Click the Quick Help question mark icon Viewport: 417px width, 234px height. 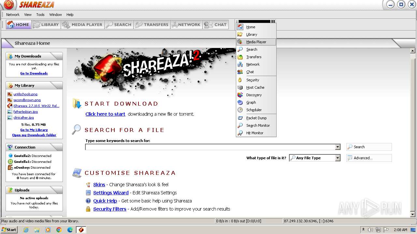tap(88, 201)
